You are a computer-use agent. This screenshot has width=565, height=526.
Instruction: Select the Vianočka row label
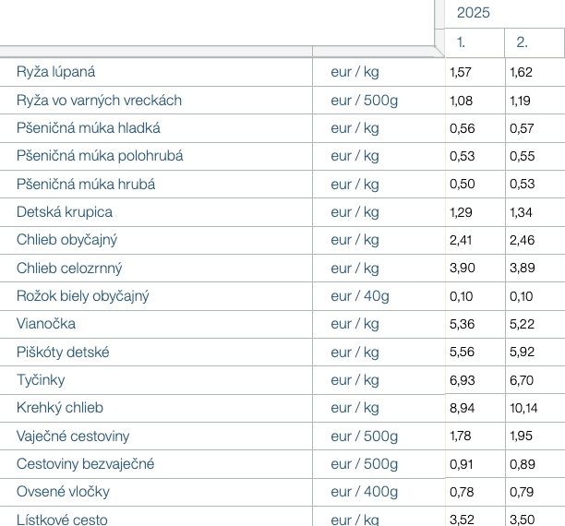[46, 324]
